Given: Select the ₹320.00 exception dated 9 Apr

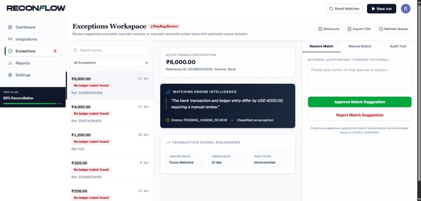Looking at the screenshot, I should click(110, 170).
